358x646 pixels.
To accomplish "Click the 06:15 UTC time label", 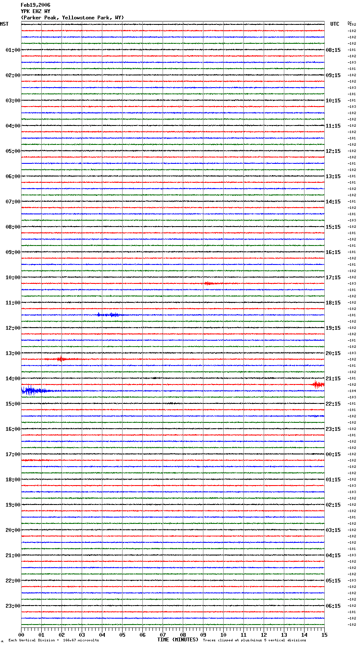I will 333,606.
